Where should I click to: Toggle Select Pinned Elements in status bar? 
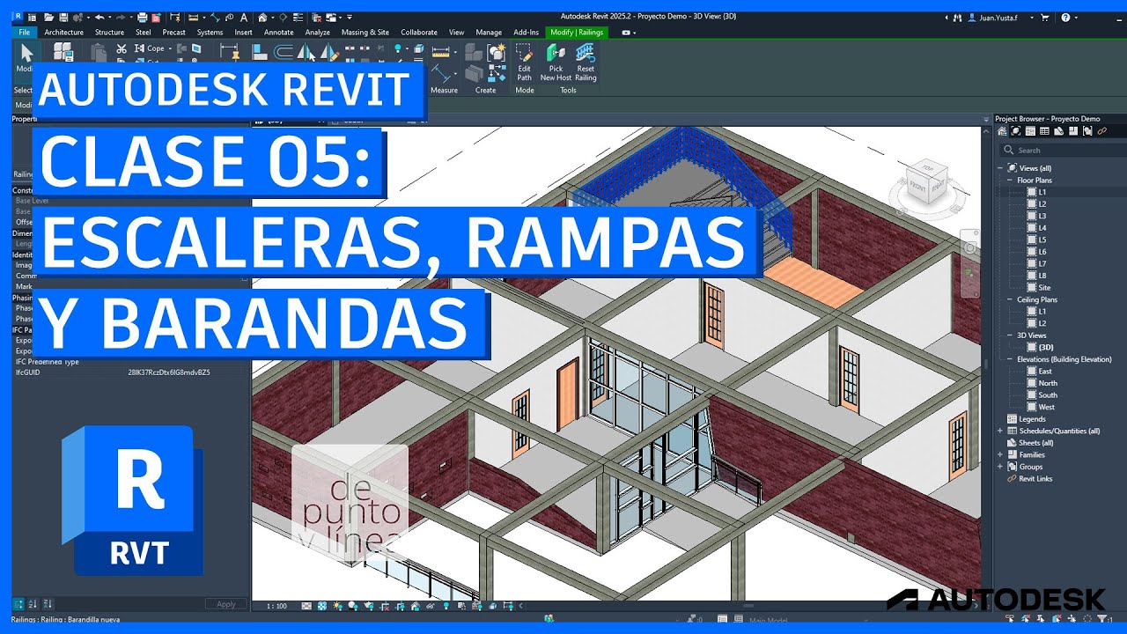(x=1041, y=619)
